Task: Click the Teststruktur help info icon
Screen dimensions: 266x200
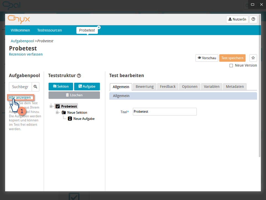Action: tap(79, 76)
